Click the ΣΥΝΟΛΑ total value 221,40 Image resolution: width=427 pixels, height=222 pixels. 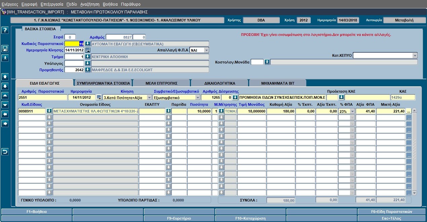[391, 200]
